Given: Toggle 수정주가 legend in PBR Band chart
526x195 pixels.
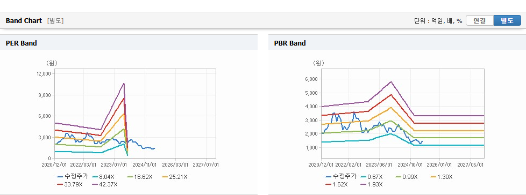Looking at the screenshot, I should pos(340,177).
